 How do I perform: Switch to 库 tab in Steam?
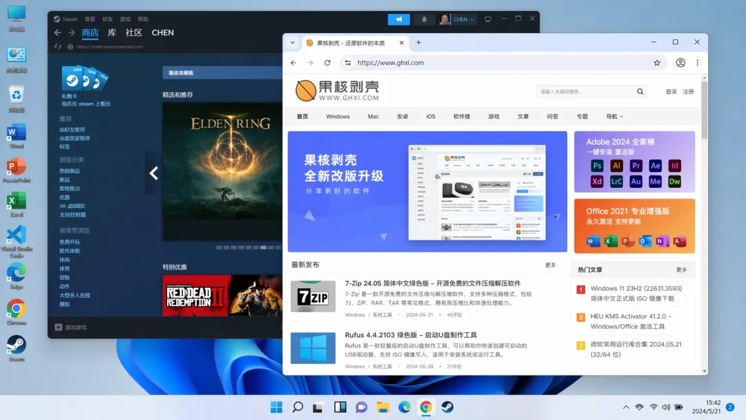(112, 32)
